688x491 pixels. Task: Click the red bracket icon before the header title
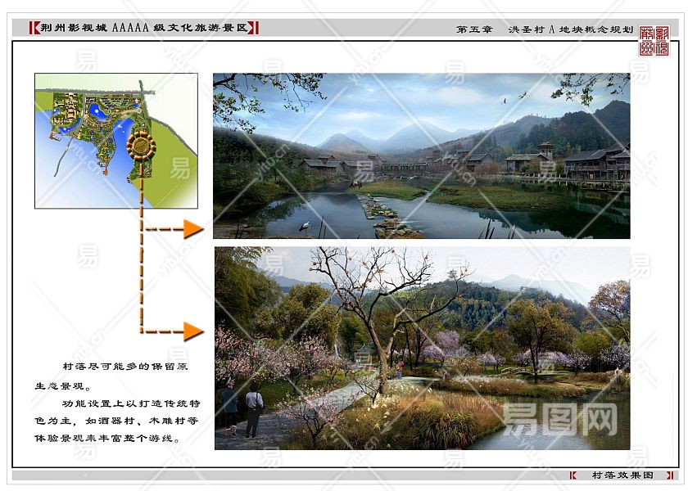34,28
